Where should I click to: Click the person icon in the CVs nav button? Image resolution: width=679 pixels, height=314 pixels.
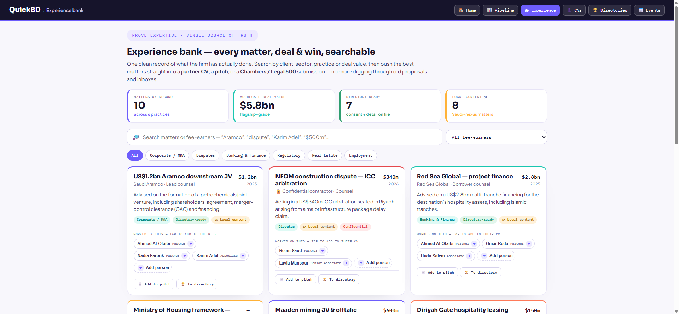[569, 10]
